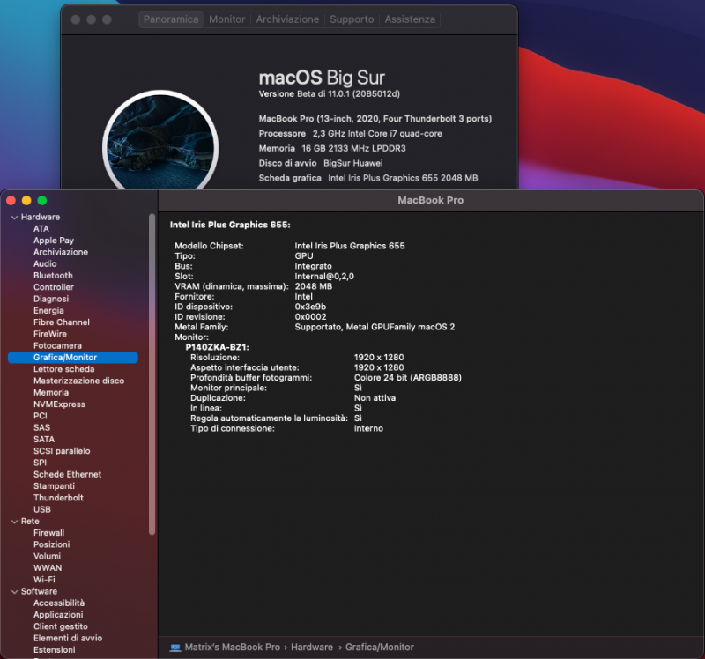Open the Supporto tab
705x659 pixels.
click(352, 19)
